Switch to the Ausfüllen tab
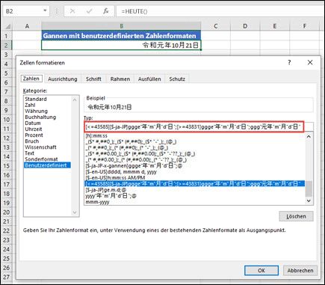The height and width of the screenshot is (285, 325). [149, 79]
